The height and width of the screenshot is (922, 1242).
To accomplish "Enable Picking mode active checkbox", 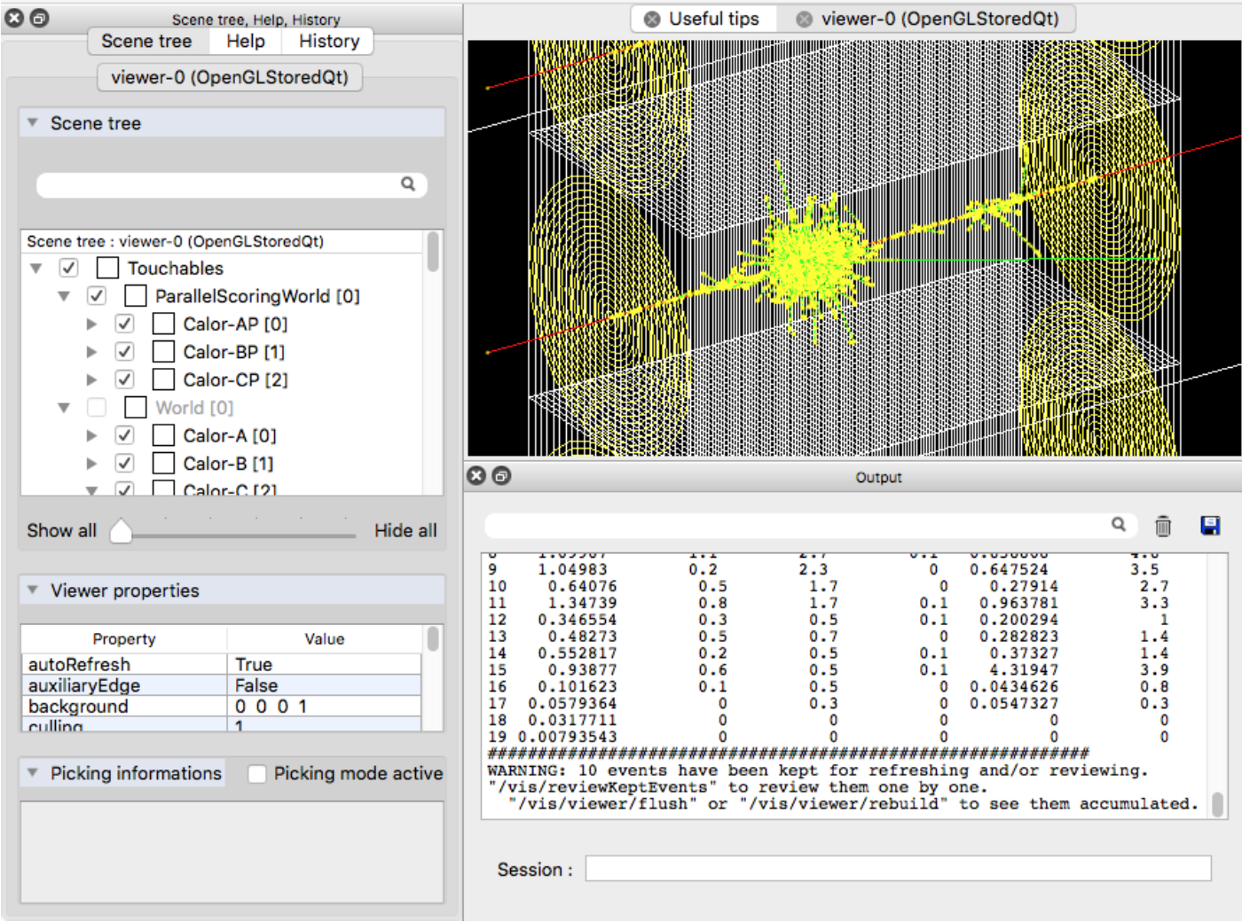I will coord(257,774).
